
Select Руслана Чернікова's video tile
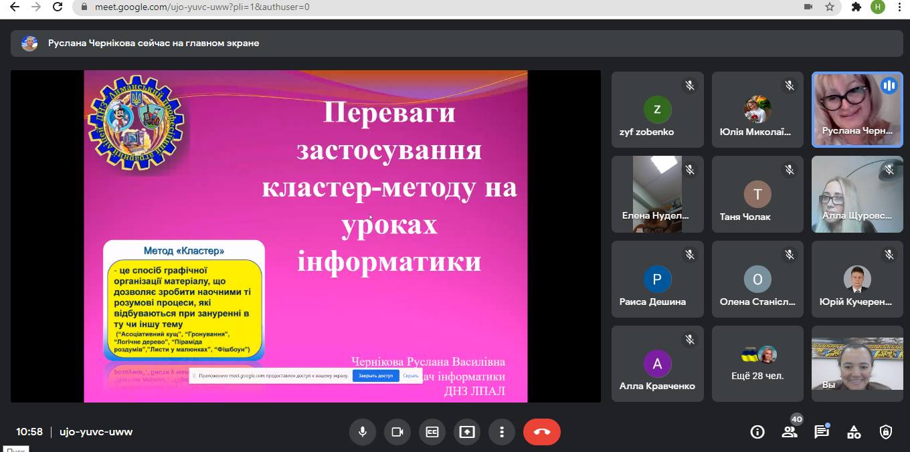[857, 109]
